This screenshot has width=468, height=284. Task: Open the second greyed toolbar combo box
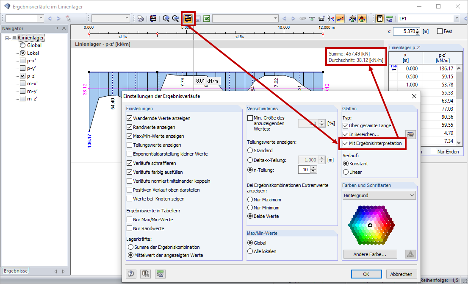(x=111, y=19)
